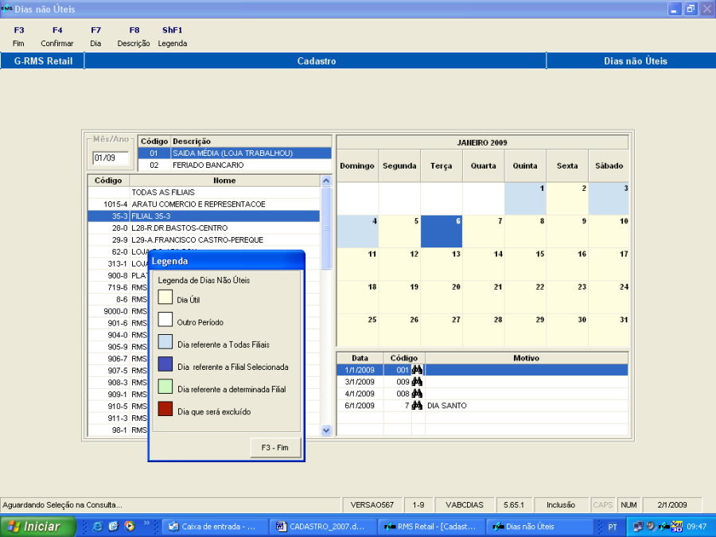
Task: Switch to Caixa de entrada taskbar window
Action: (214, 527)
